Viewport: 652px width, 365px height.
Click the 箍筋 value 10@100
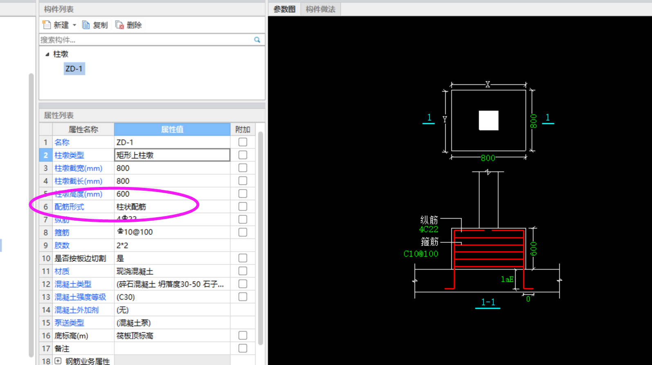[x=172, y=232]
